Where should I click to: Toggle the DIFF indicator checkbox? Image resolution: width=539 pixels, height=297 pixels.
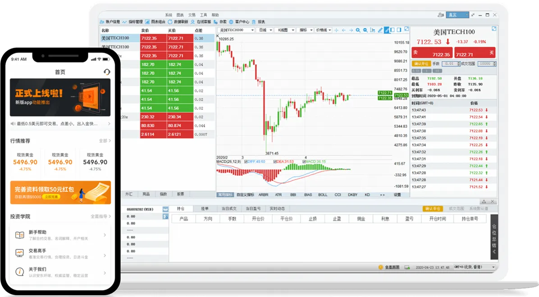(x=246, y=162)
